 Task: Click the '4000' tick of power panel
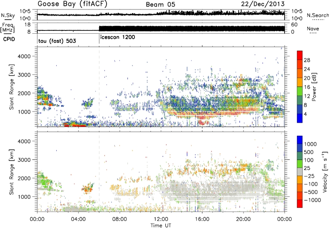coord(24,56)
